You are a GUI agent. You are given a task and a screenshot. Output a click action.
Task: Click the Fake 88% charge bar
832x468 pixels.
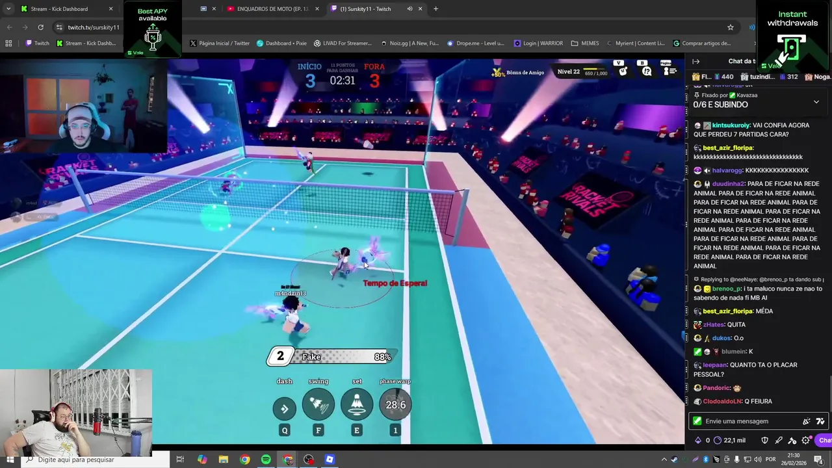[x=331, y=357]
